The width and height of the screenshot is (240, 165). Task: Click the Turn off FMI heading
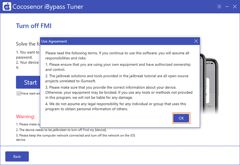(x=34, y=26)
